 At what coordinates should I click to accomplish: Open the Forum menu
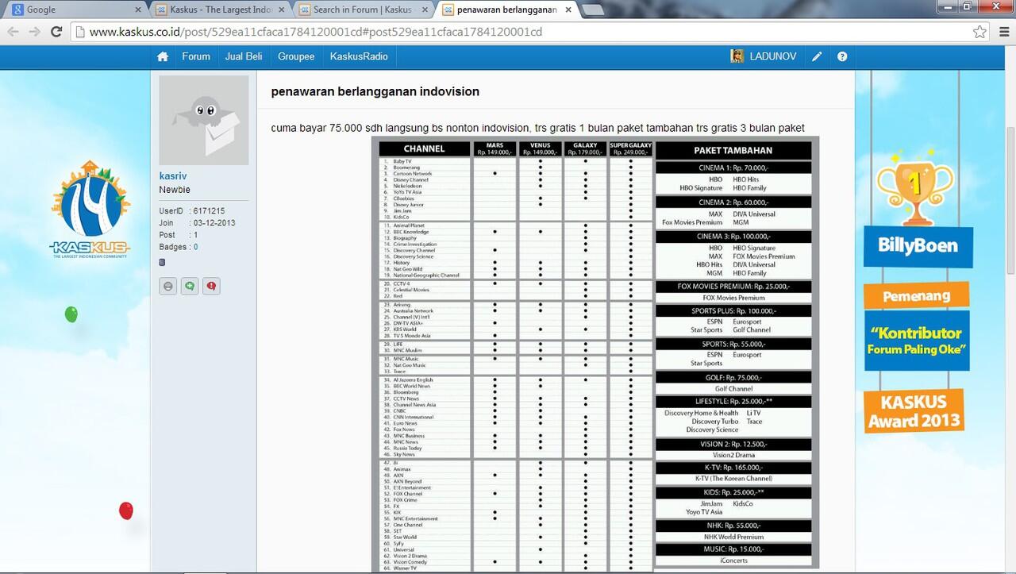click(x=196, y=56)
